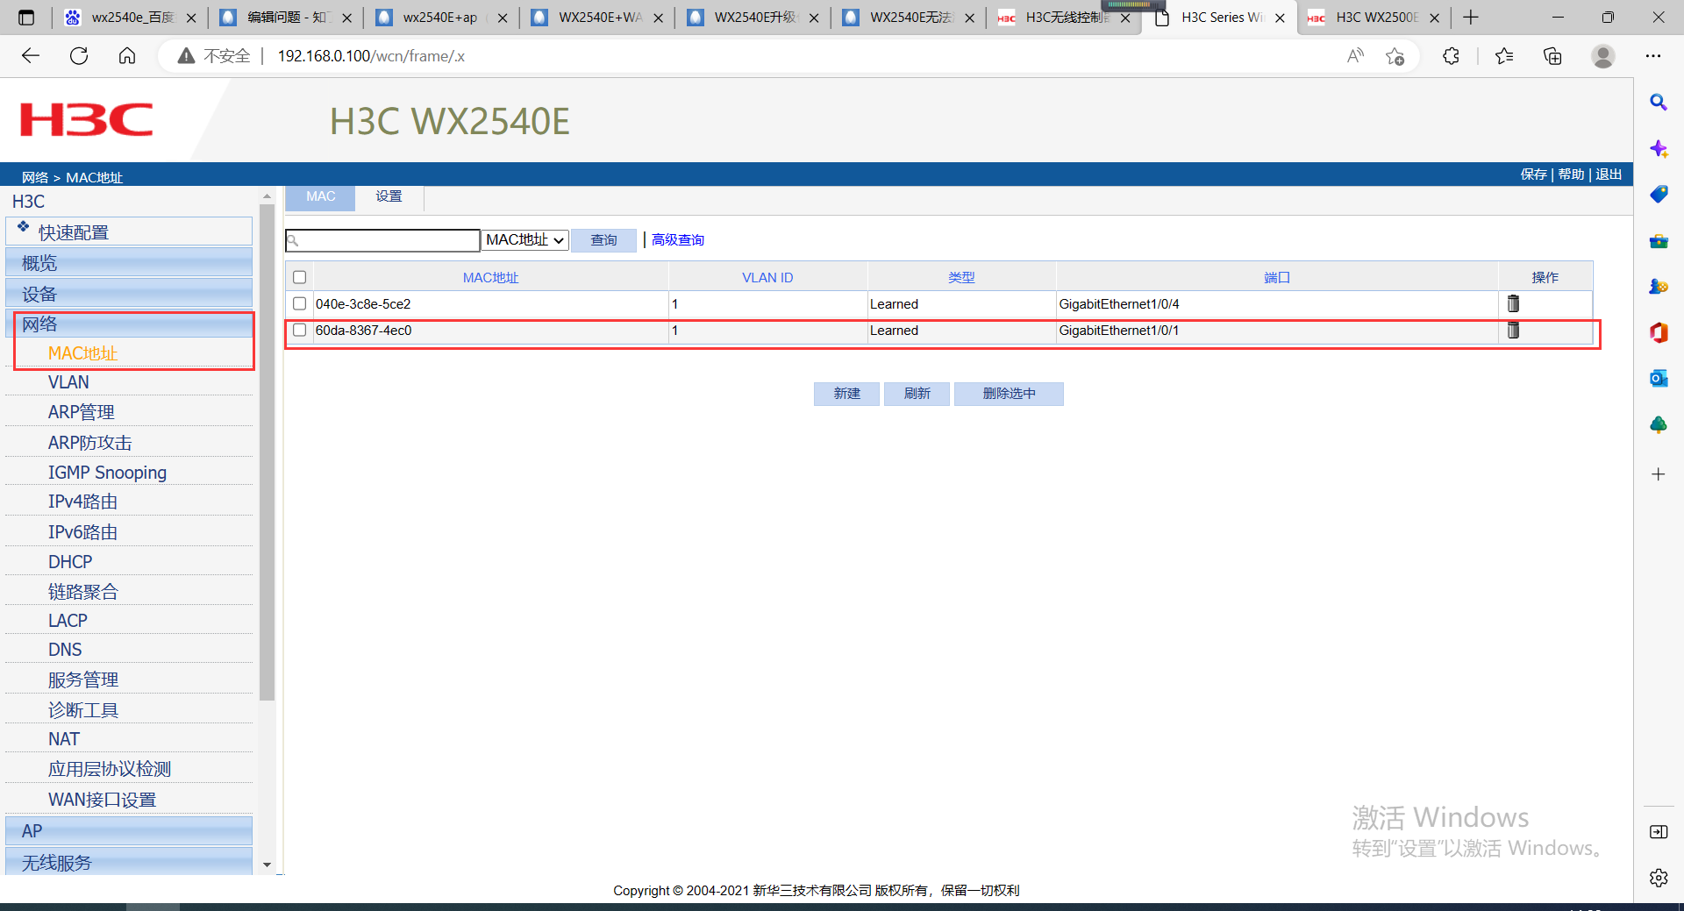Open the browser home page
This screenshot has height=911, width=1684.
pyautogui.click(x=127, y=56)
